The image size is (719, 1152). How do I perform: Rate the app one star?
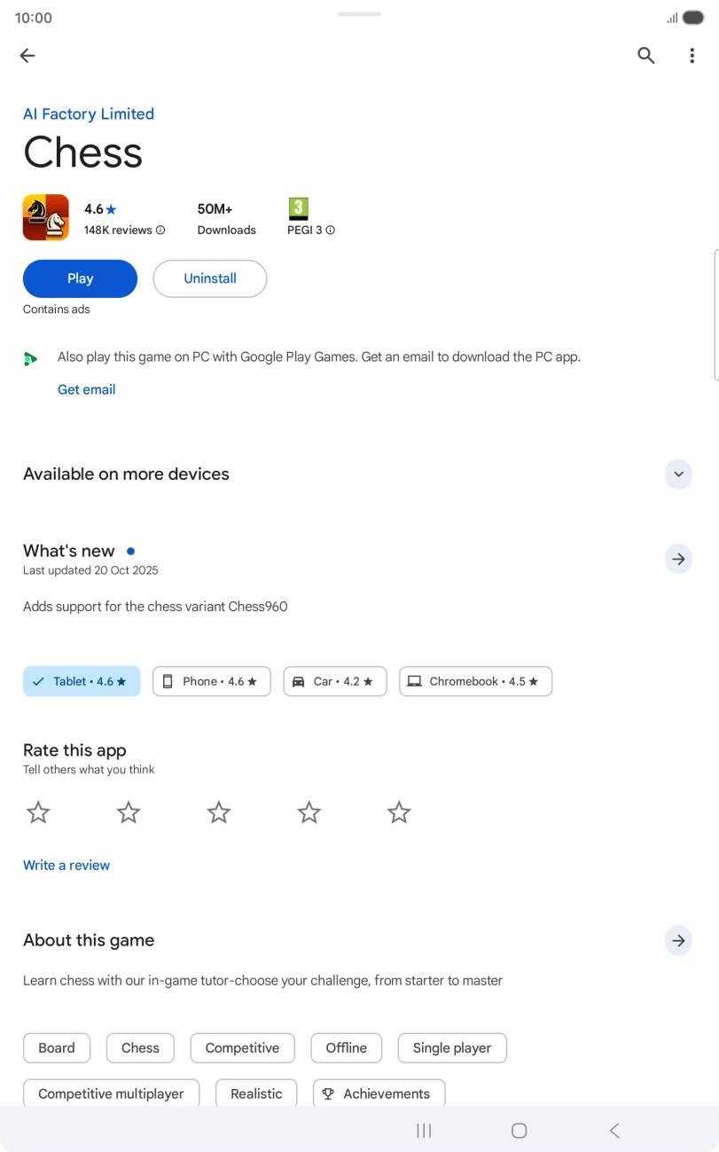click(38, 812)
